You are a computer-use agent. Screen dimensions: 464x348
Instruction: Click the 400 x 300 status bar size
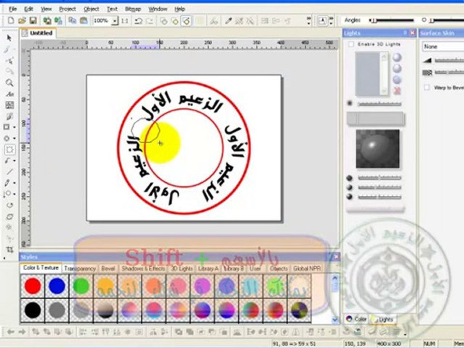(x=389, y=344)
